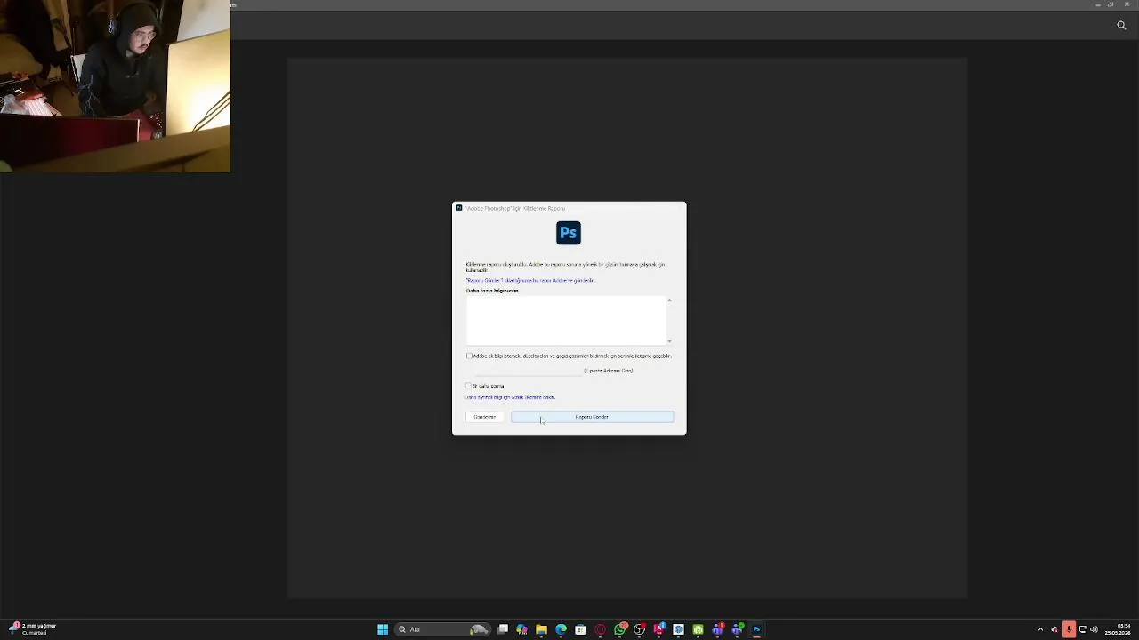Open WhatsApp from the taskbar
1139x640 pixels.
[620, 629]
